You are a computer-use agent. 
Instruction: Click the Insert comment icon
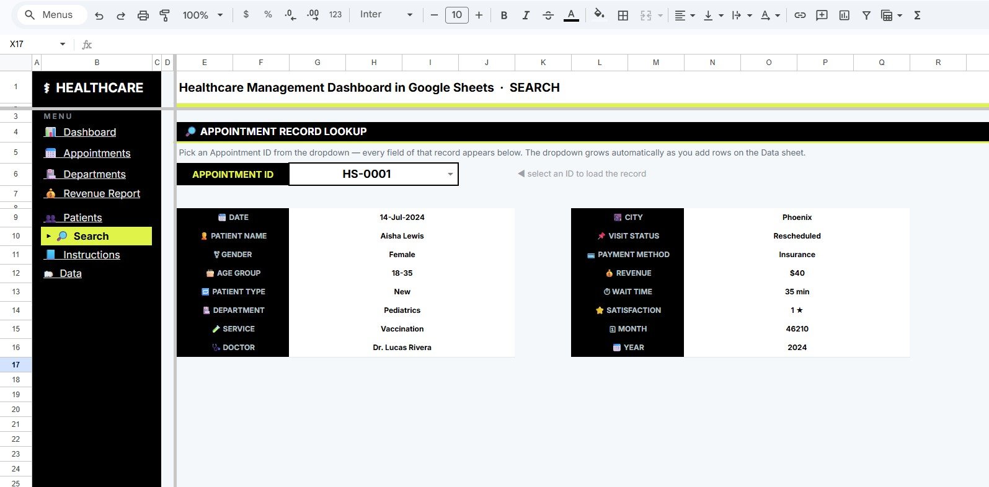(822, 15)
